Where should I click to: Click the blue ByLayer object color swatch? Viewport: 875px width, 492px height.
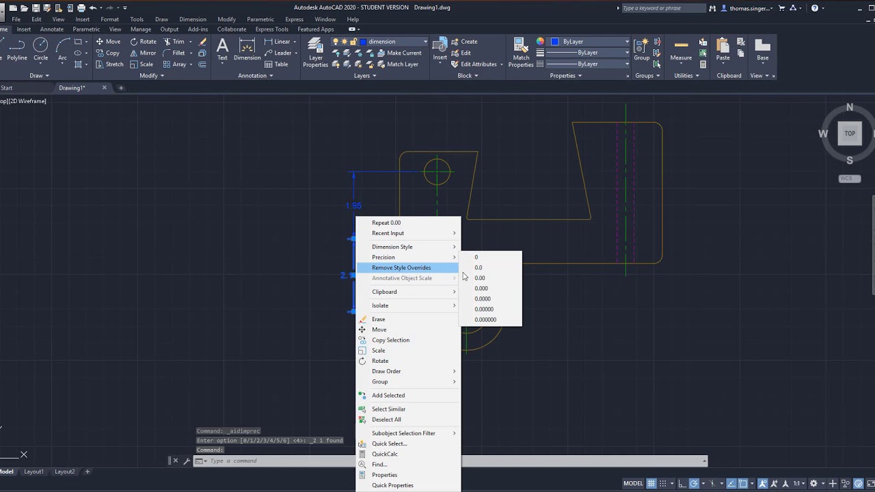[x=555, y=42]
